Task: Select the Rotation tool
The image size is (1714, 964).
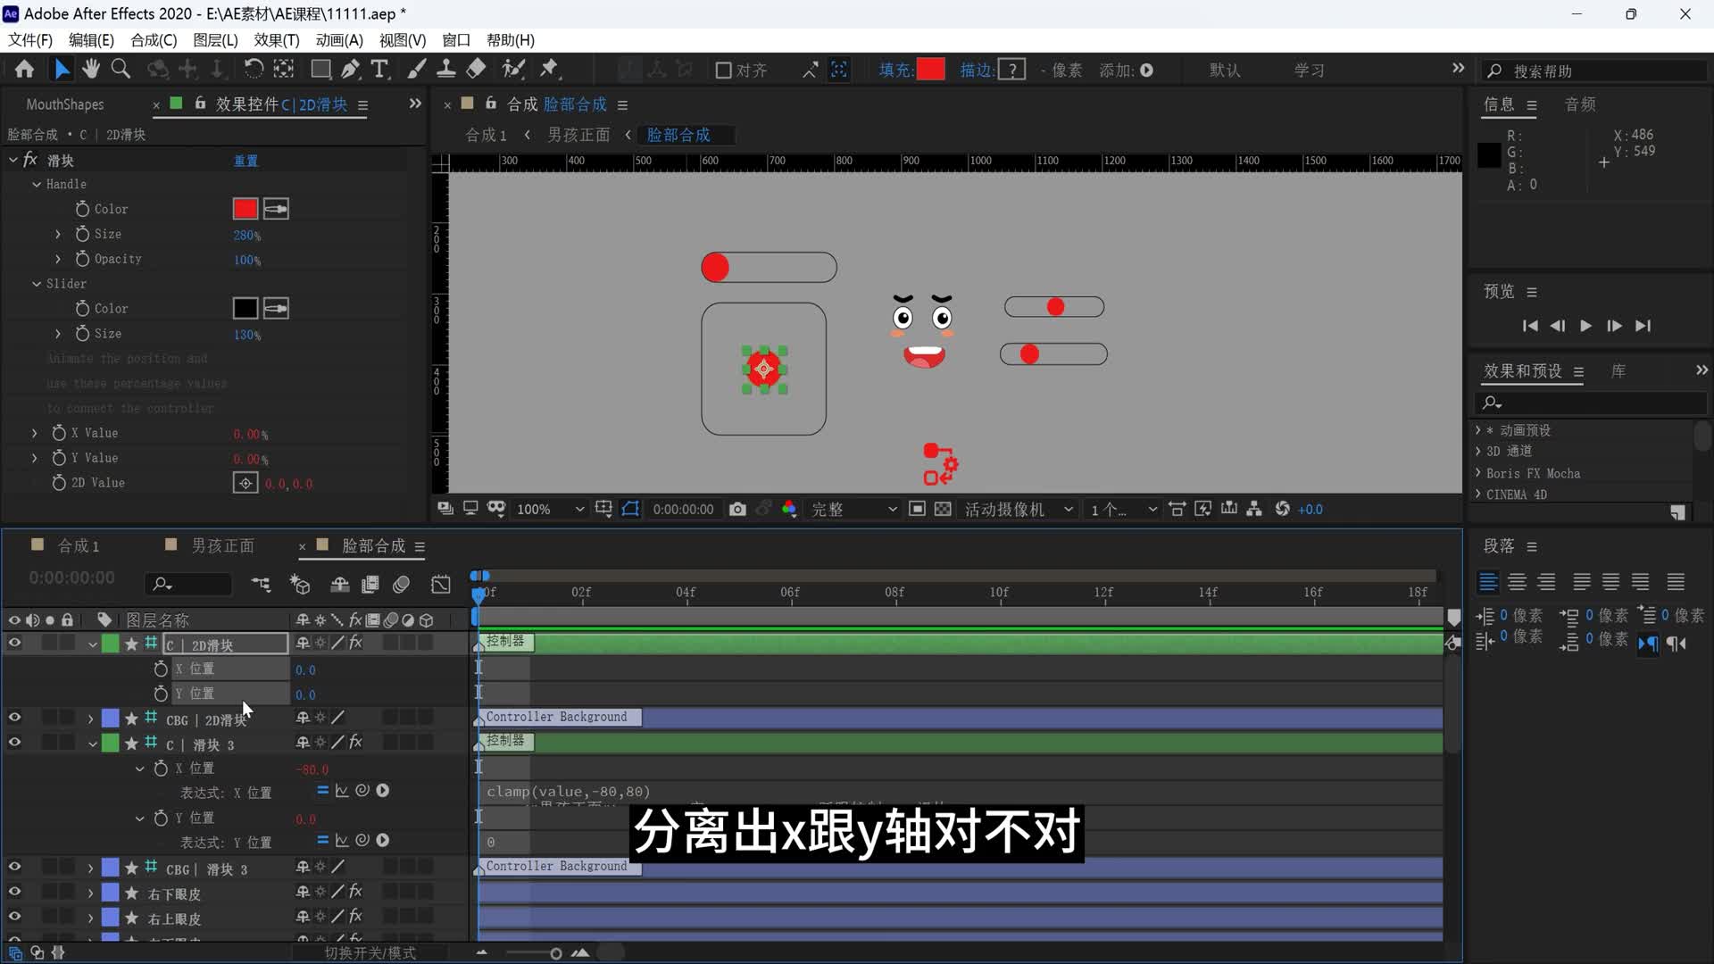Action: coord(254,70)
